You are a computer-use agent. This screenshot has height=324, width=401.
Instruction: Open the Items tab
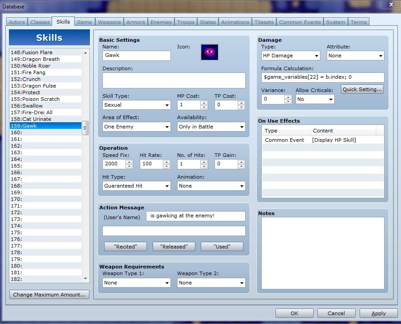tap(85, 22)
